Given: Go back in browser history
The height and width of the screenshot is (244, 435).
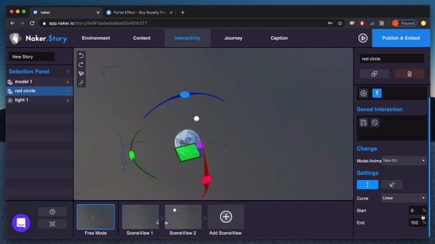Looking at the screenshot, I should 12,23.
